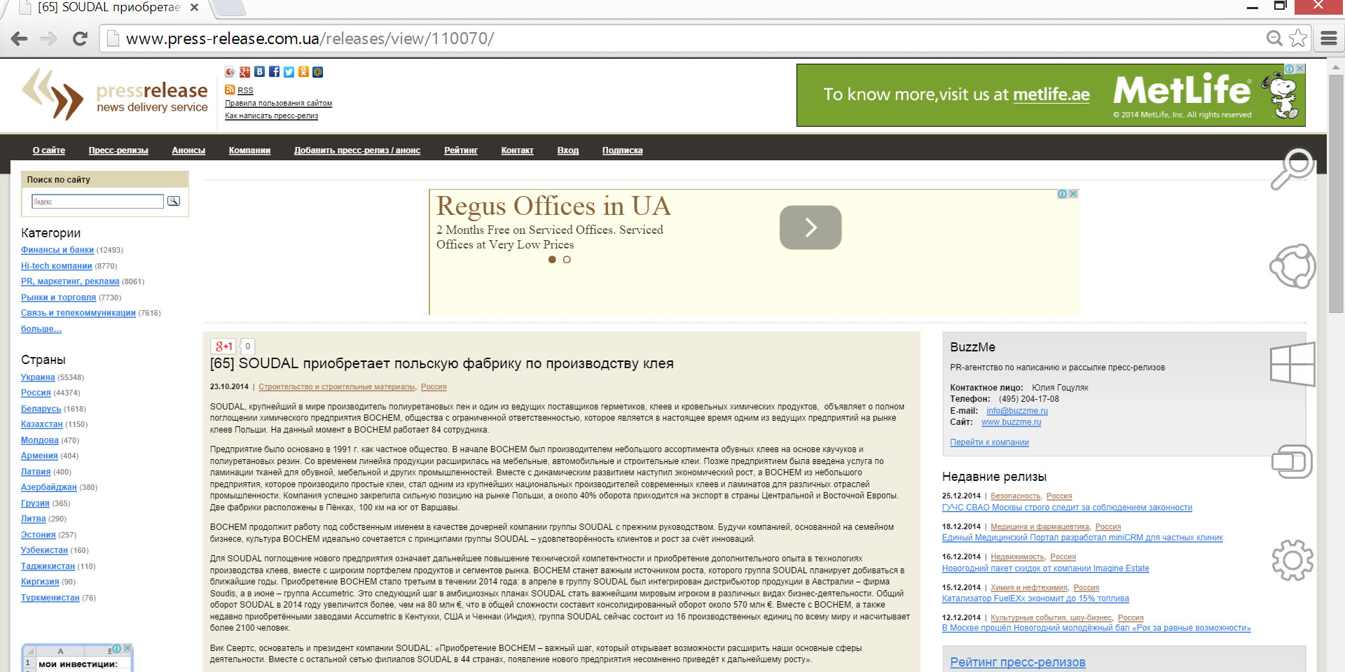1345x672 pixels.
Task: Open the Search charm on the right edge
Action: click(x=1292, y=169)
